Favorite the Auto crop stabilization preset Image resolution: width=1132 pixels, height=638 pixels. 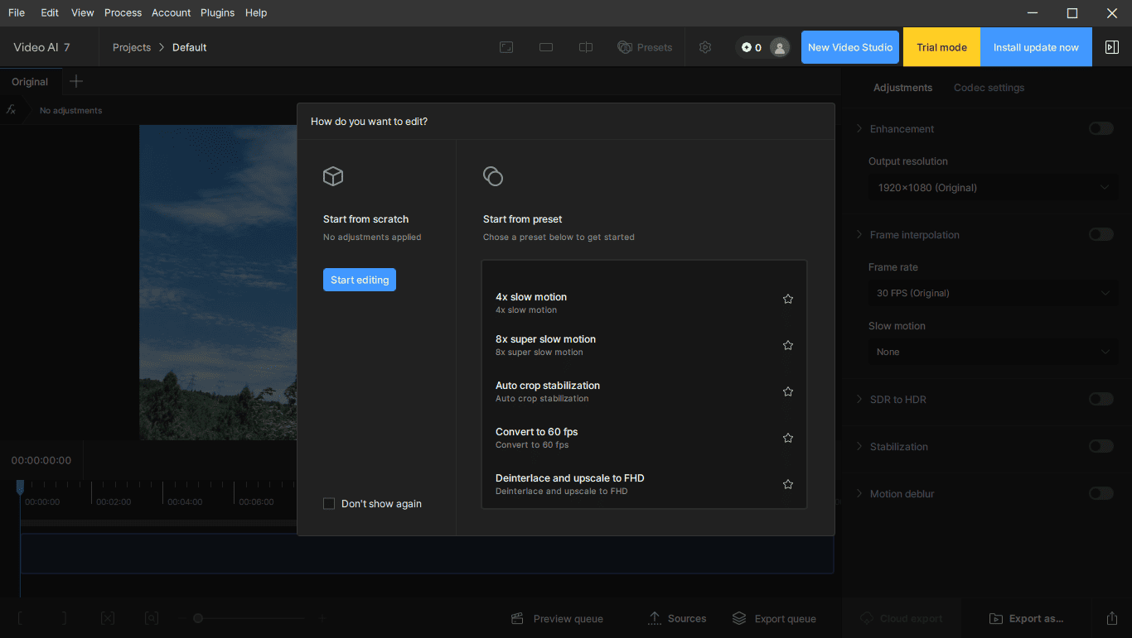[x=788, y=391]
